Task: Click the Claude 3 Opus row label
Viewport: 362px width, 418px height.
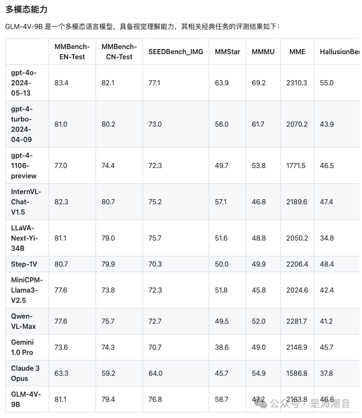Action: click(25, 373)
